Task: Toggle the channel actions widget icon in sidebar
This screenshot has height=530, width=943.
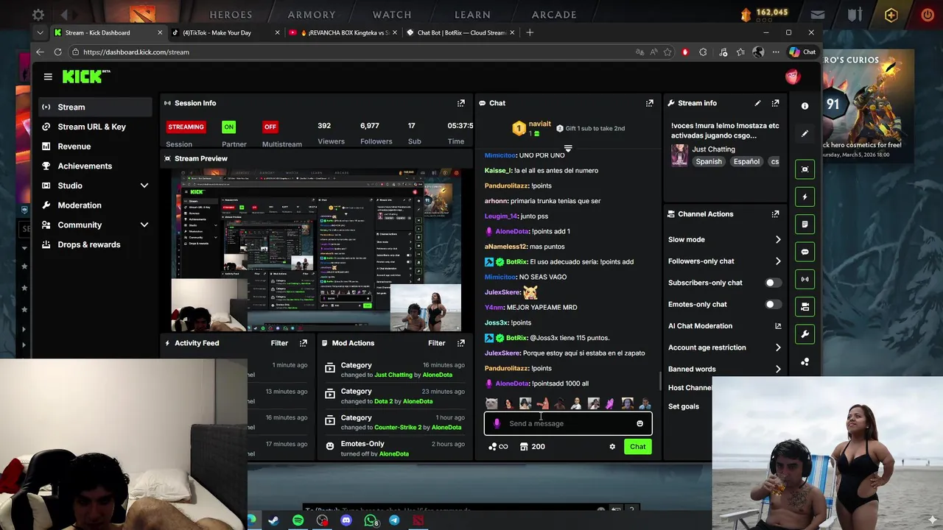Action: point(804,307)
